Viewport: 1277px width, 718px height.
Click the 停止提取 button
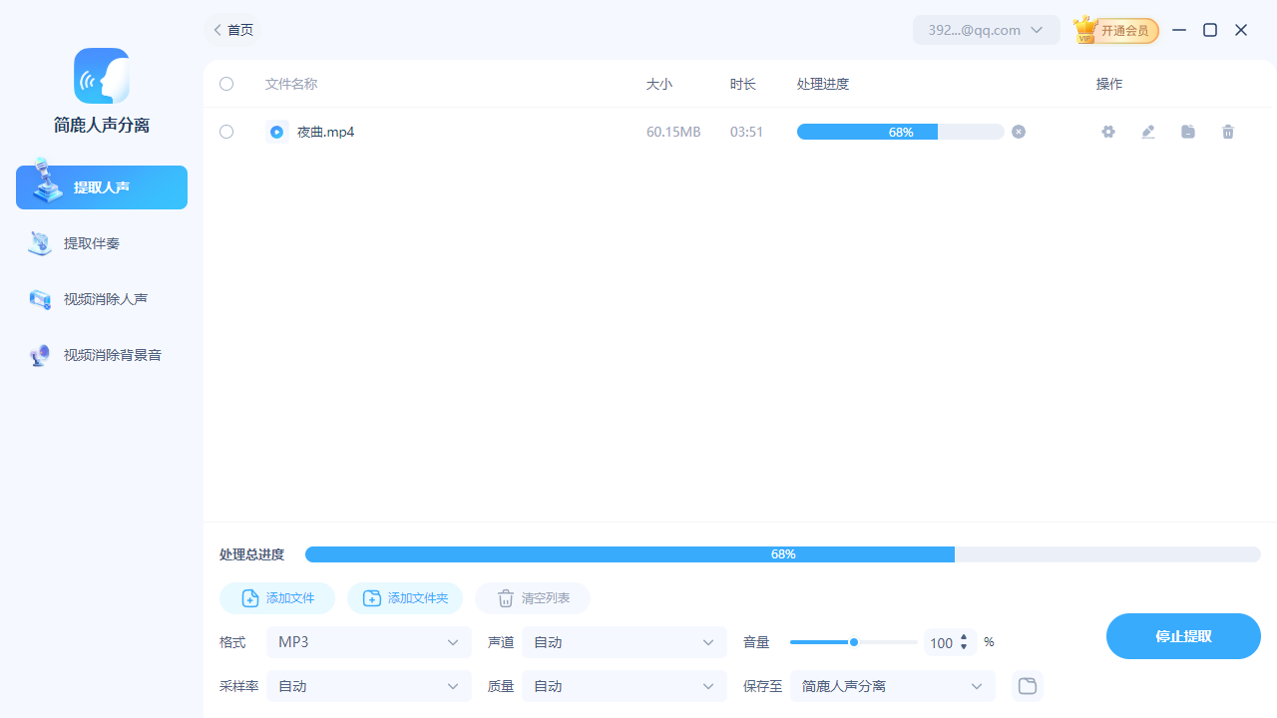tap(1183, 636)
